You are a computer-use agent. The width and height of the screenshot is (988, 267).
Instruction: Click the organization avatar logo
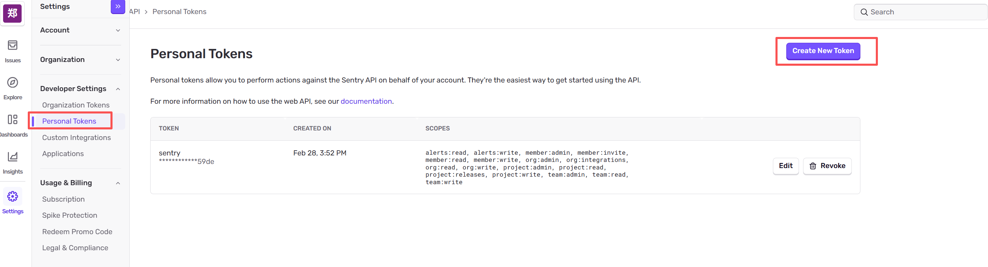click(x=12, y=13)
